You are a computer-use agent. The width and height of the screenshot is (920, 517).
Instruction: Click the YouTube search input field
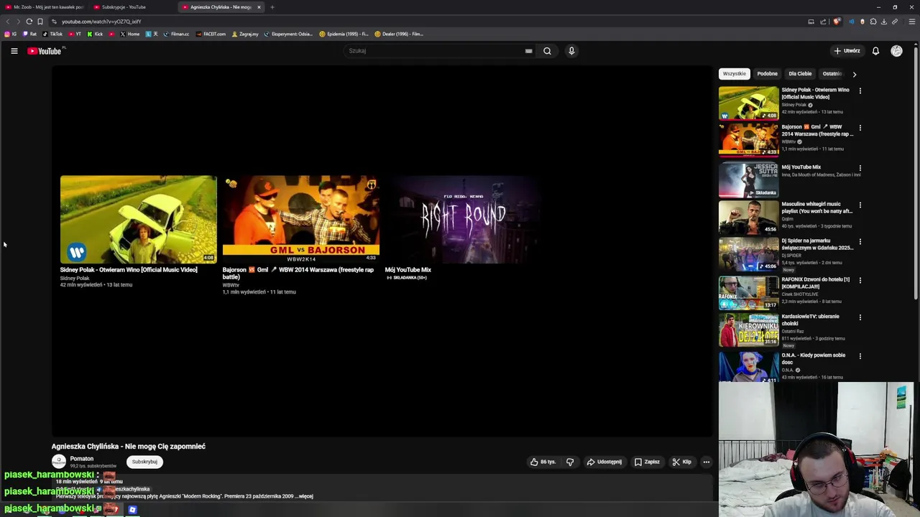[435, 51]
